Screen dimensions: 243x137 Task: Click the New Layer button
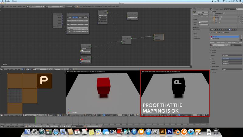201,14
